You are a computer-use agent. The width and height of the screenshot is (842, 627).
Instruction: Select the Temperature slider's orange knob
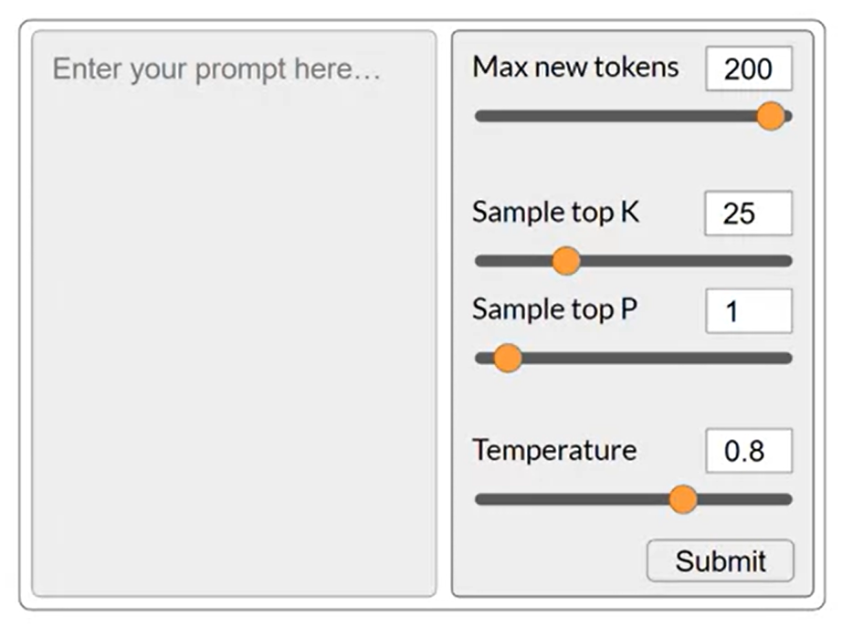click(x=683, y=499)
